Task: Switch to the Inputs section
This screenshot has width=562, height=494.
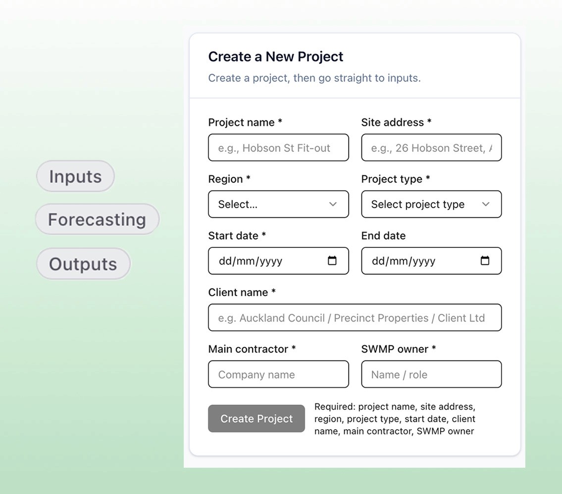Action: (75, 176)
